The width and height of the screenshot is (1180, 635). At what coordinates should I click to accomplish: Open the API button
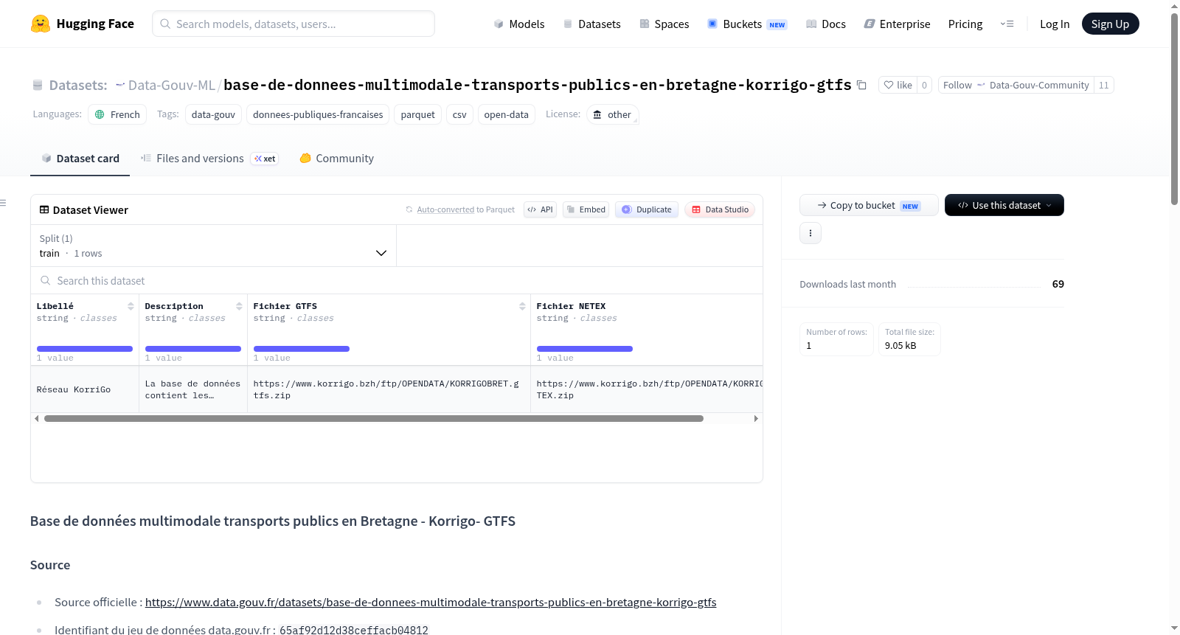540,209
